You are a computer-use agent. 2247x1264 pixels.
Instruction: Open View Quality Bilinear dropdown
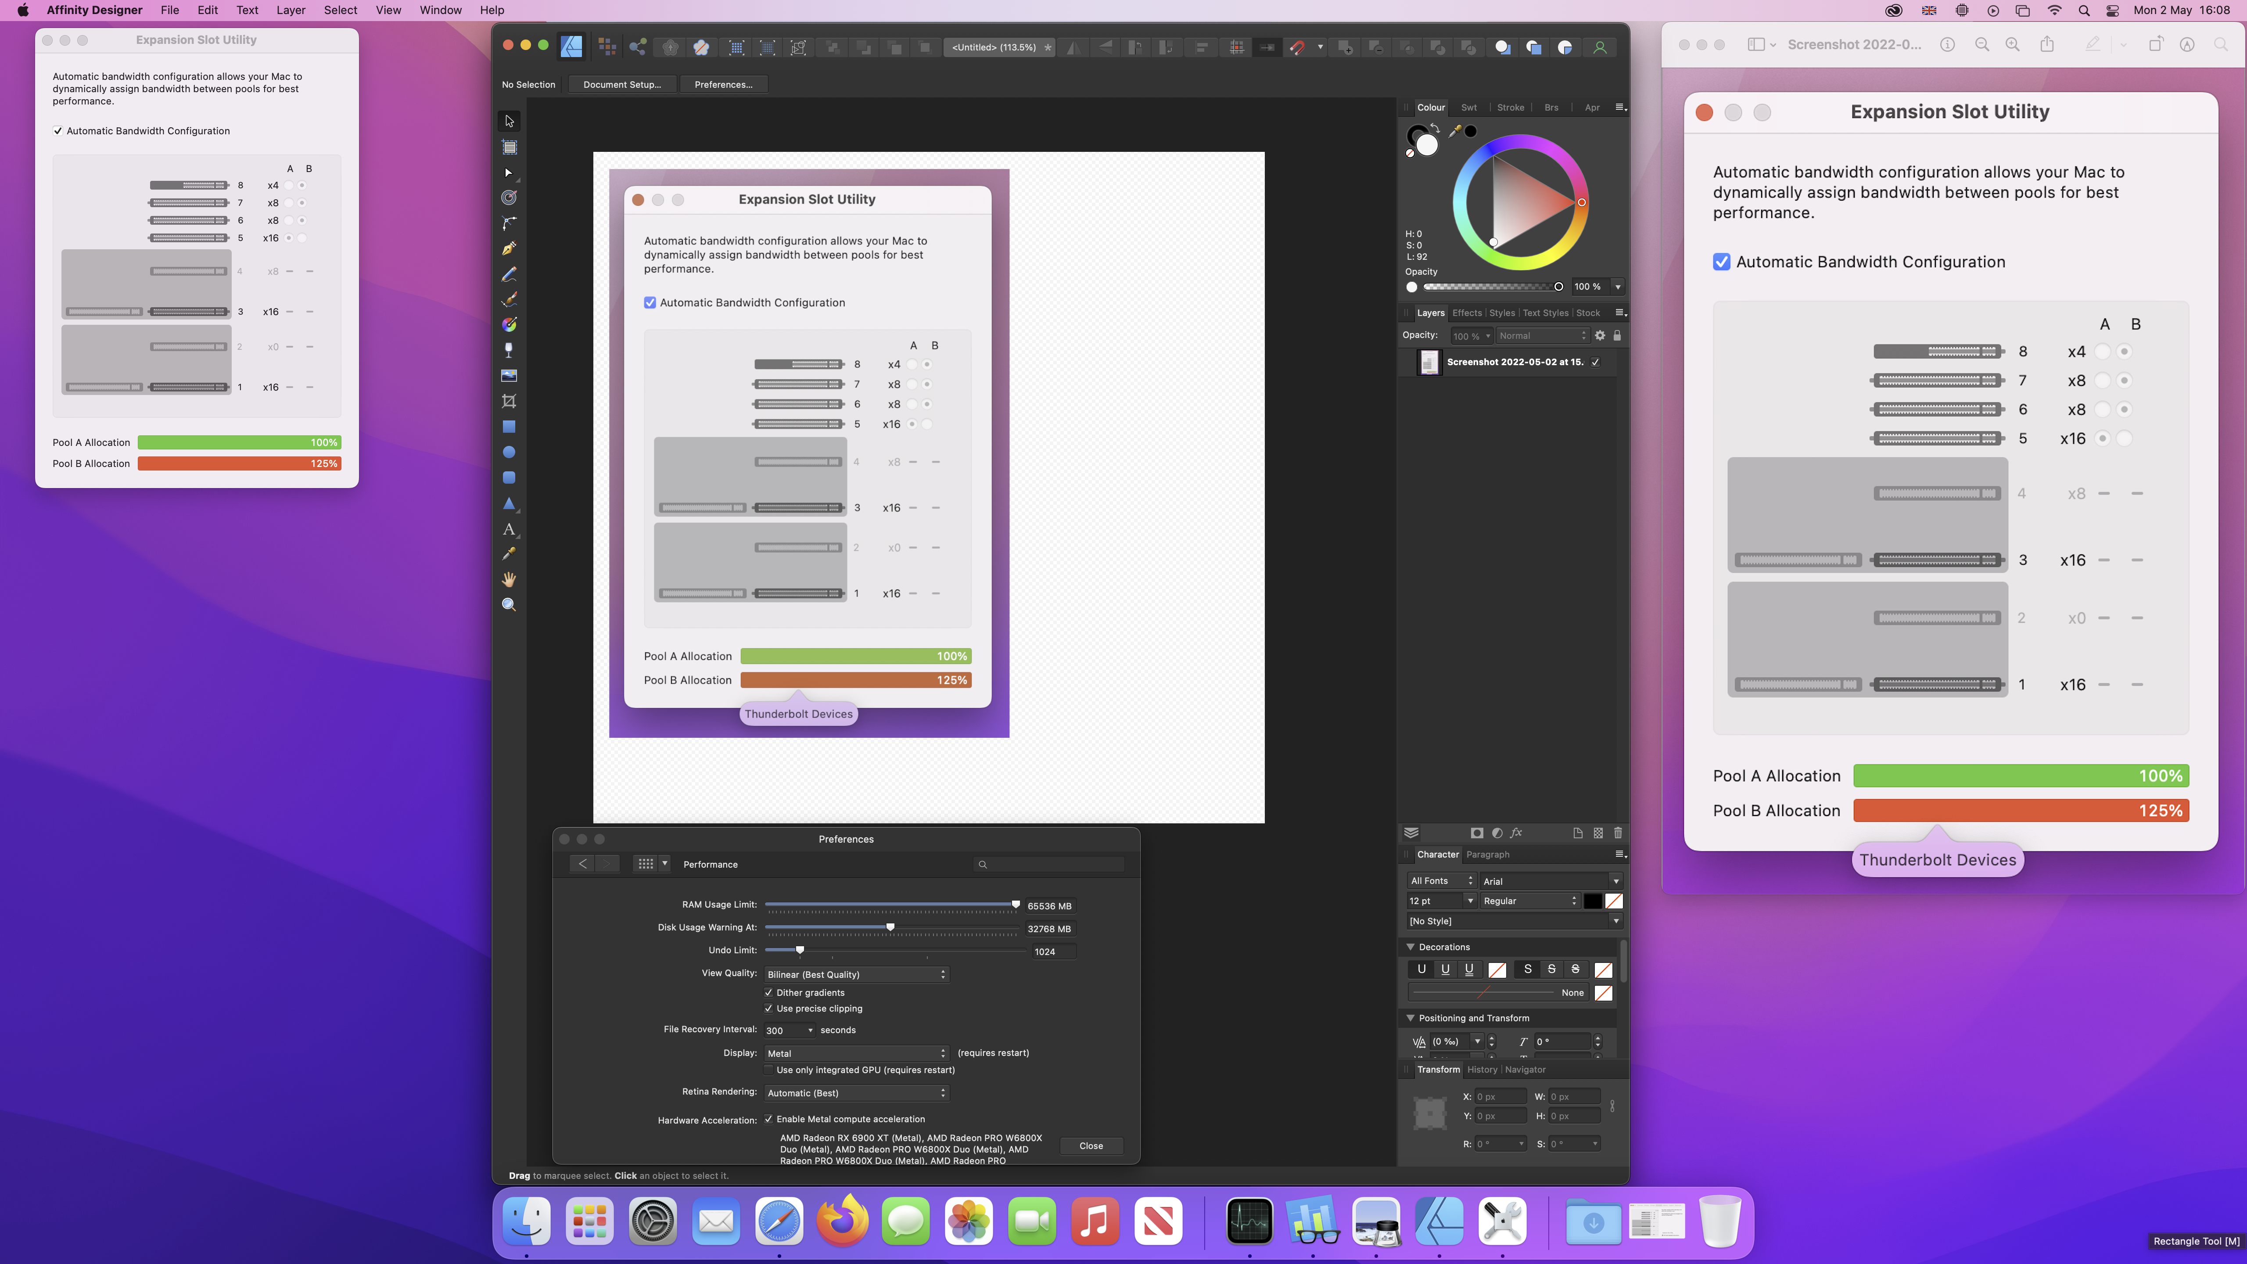click(856, 974)
